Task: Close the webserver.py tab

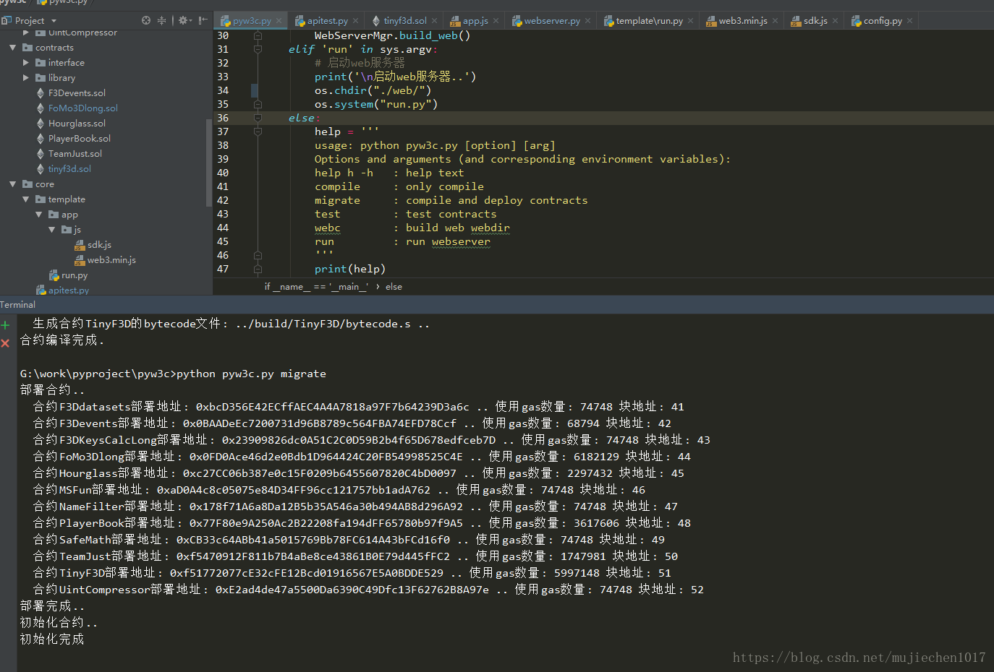Action: [587, 21]
